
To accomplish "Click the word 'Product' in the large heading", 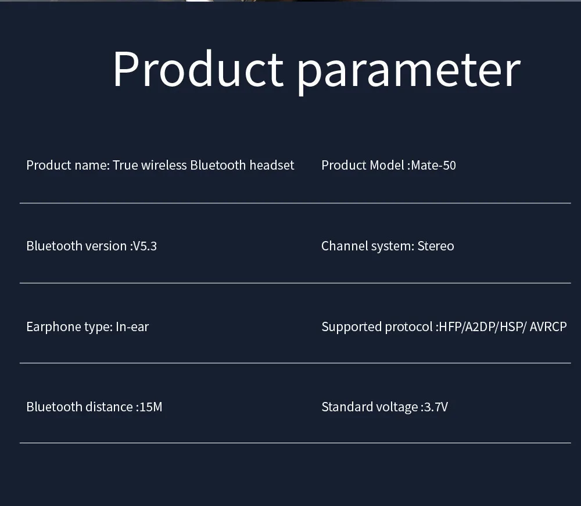I will point(198,70).
